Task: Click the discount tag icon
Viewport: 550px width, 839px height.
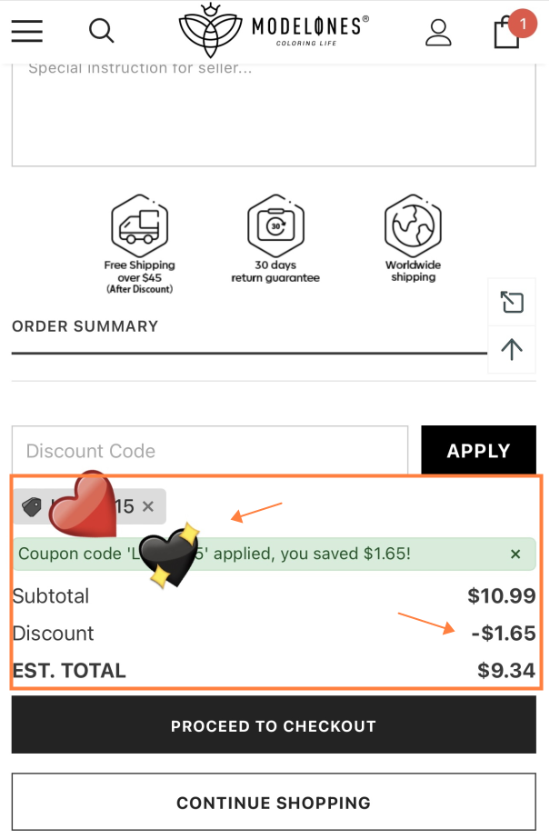Action: tap(32, 507)
